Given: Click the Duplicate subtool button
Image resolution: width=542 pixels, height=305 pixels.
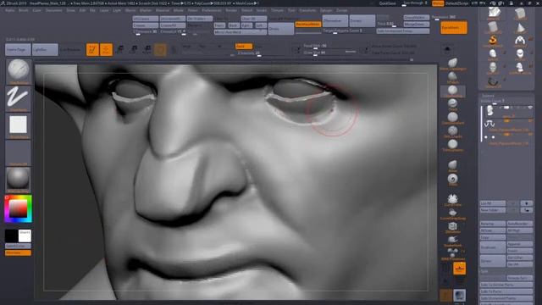Looking at the screenshot, I should [x=493, y=247].
